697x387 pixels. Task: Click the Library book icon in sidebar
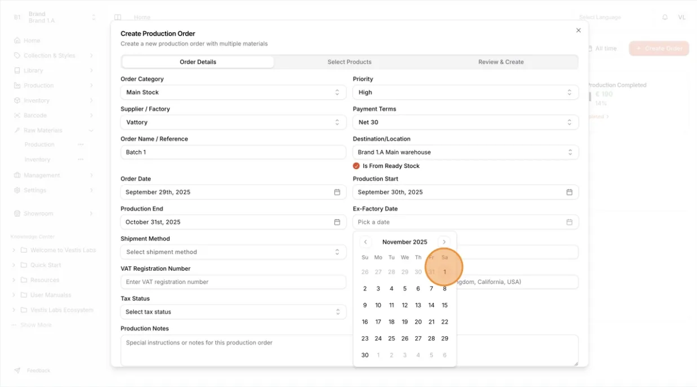tap(17, 71)
